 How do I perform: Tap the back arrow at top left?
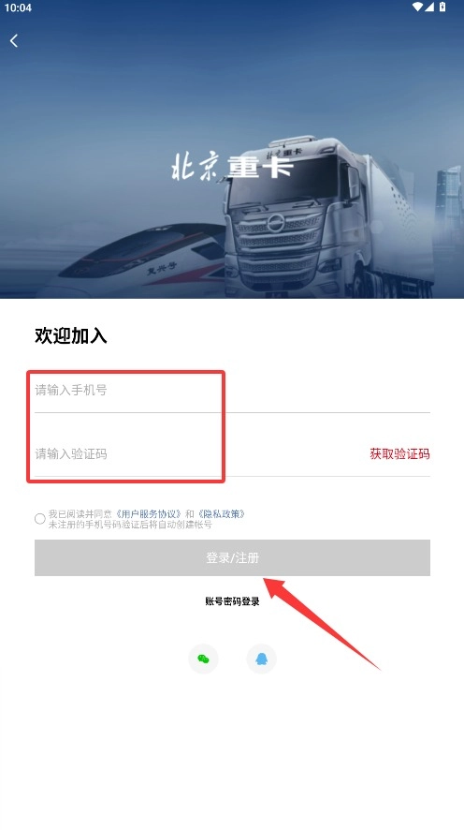pyautogui.click(x=14, y=41)
